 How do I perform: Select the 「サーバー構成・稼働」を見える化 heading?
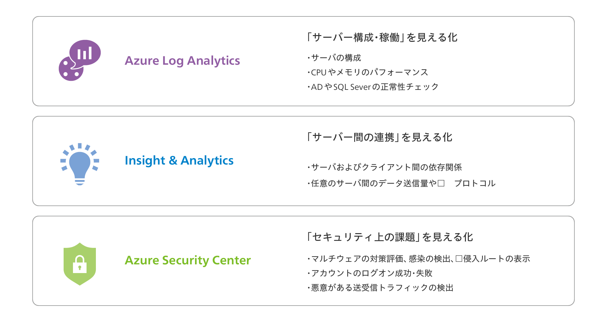click(382, 38)
